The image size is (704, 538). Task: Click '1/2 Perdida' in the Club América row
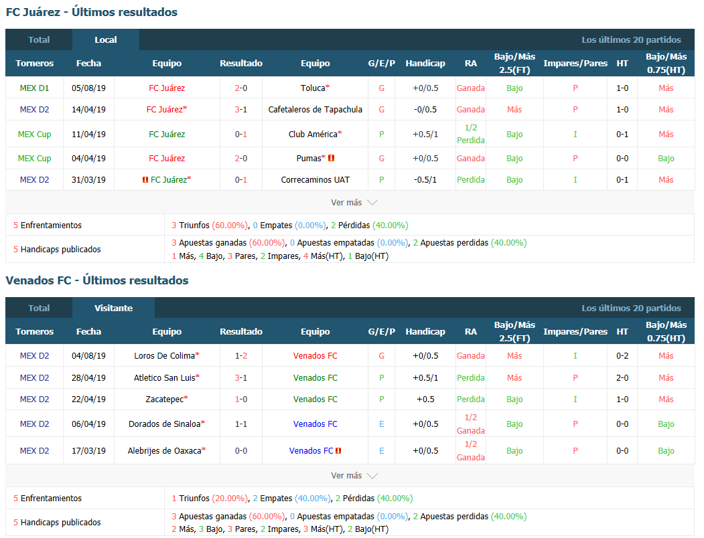click(x=470, y=134)
